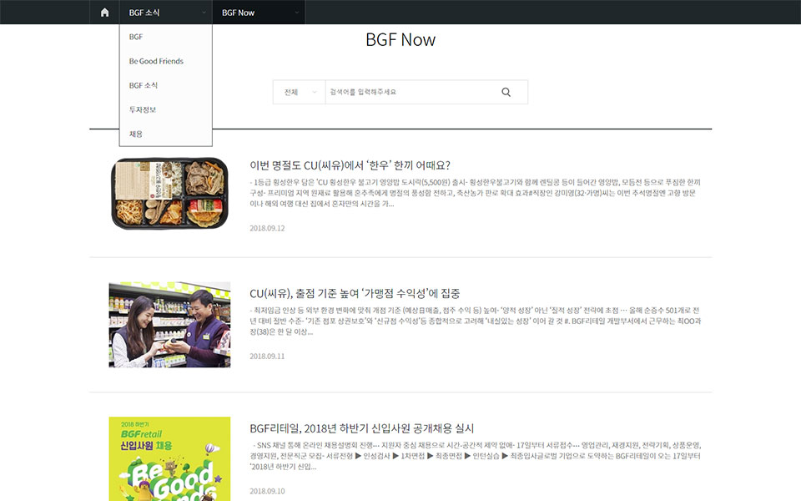Open BGF리테일 2018년 하반기 신입사원 공개채용 article
This screenshot has height=501, width=801.
click(361, 428)
